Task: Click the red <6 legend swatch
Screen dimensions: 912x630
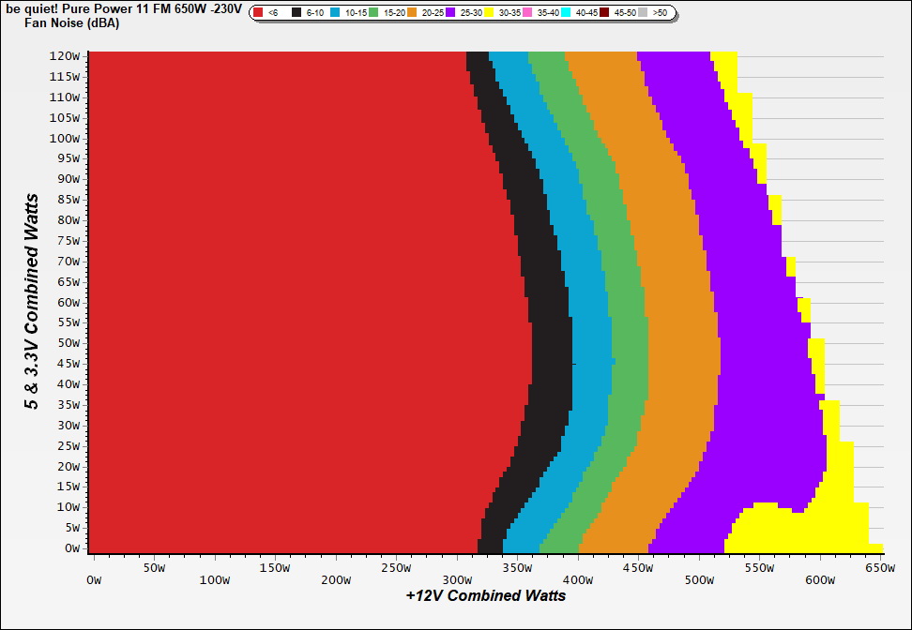Action: pos(258,13)
